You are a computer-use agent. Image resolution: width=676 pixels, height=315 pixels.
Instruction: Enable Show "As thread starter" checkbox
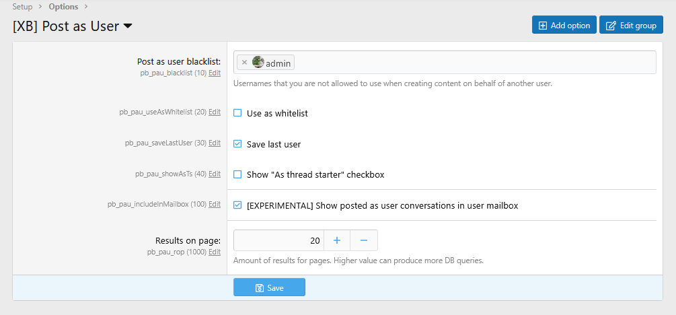(237, 174)
